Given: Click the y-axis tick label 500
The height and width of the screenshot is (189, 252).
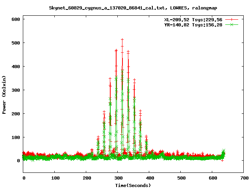Looking at the screenshot, I should point(16,43).
